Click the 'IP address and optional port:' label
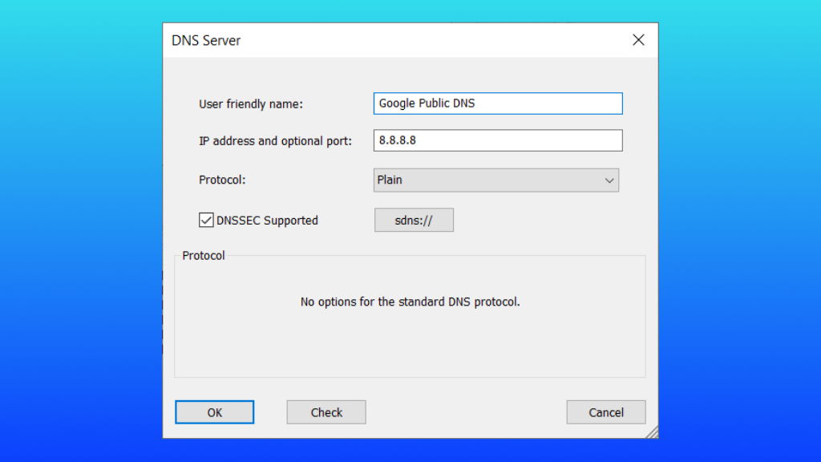This screenshot has height=462, width=821. 276,141
